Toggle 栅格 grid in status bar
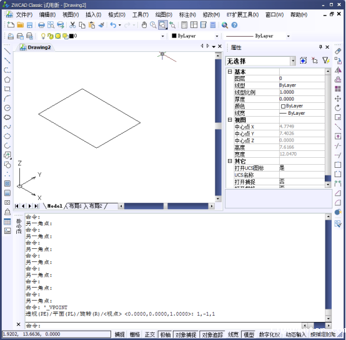Screen dimensions: 346x340 pos(135,334)
